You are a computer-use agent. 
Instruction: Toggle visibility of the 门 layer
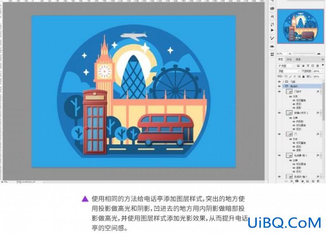(x=279, y=134)
